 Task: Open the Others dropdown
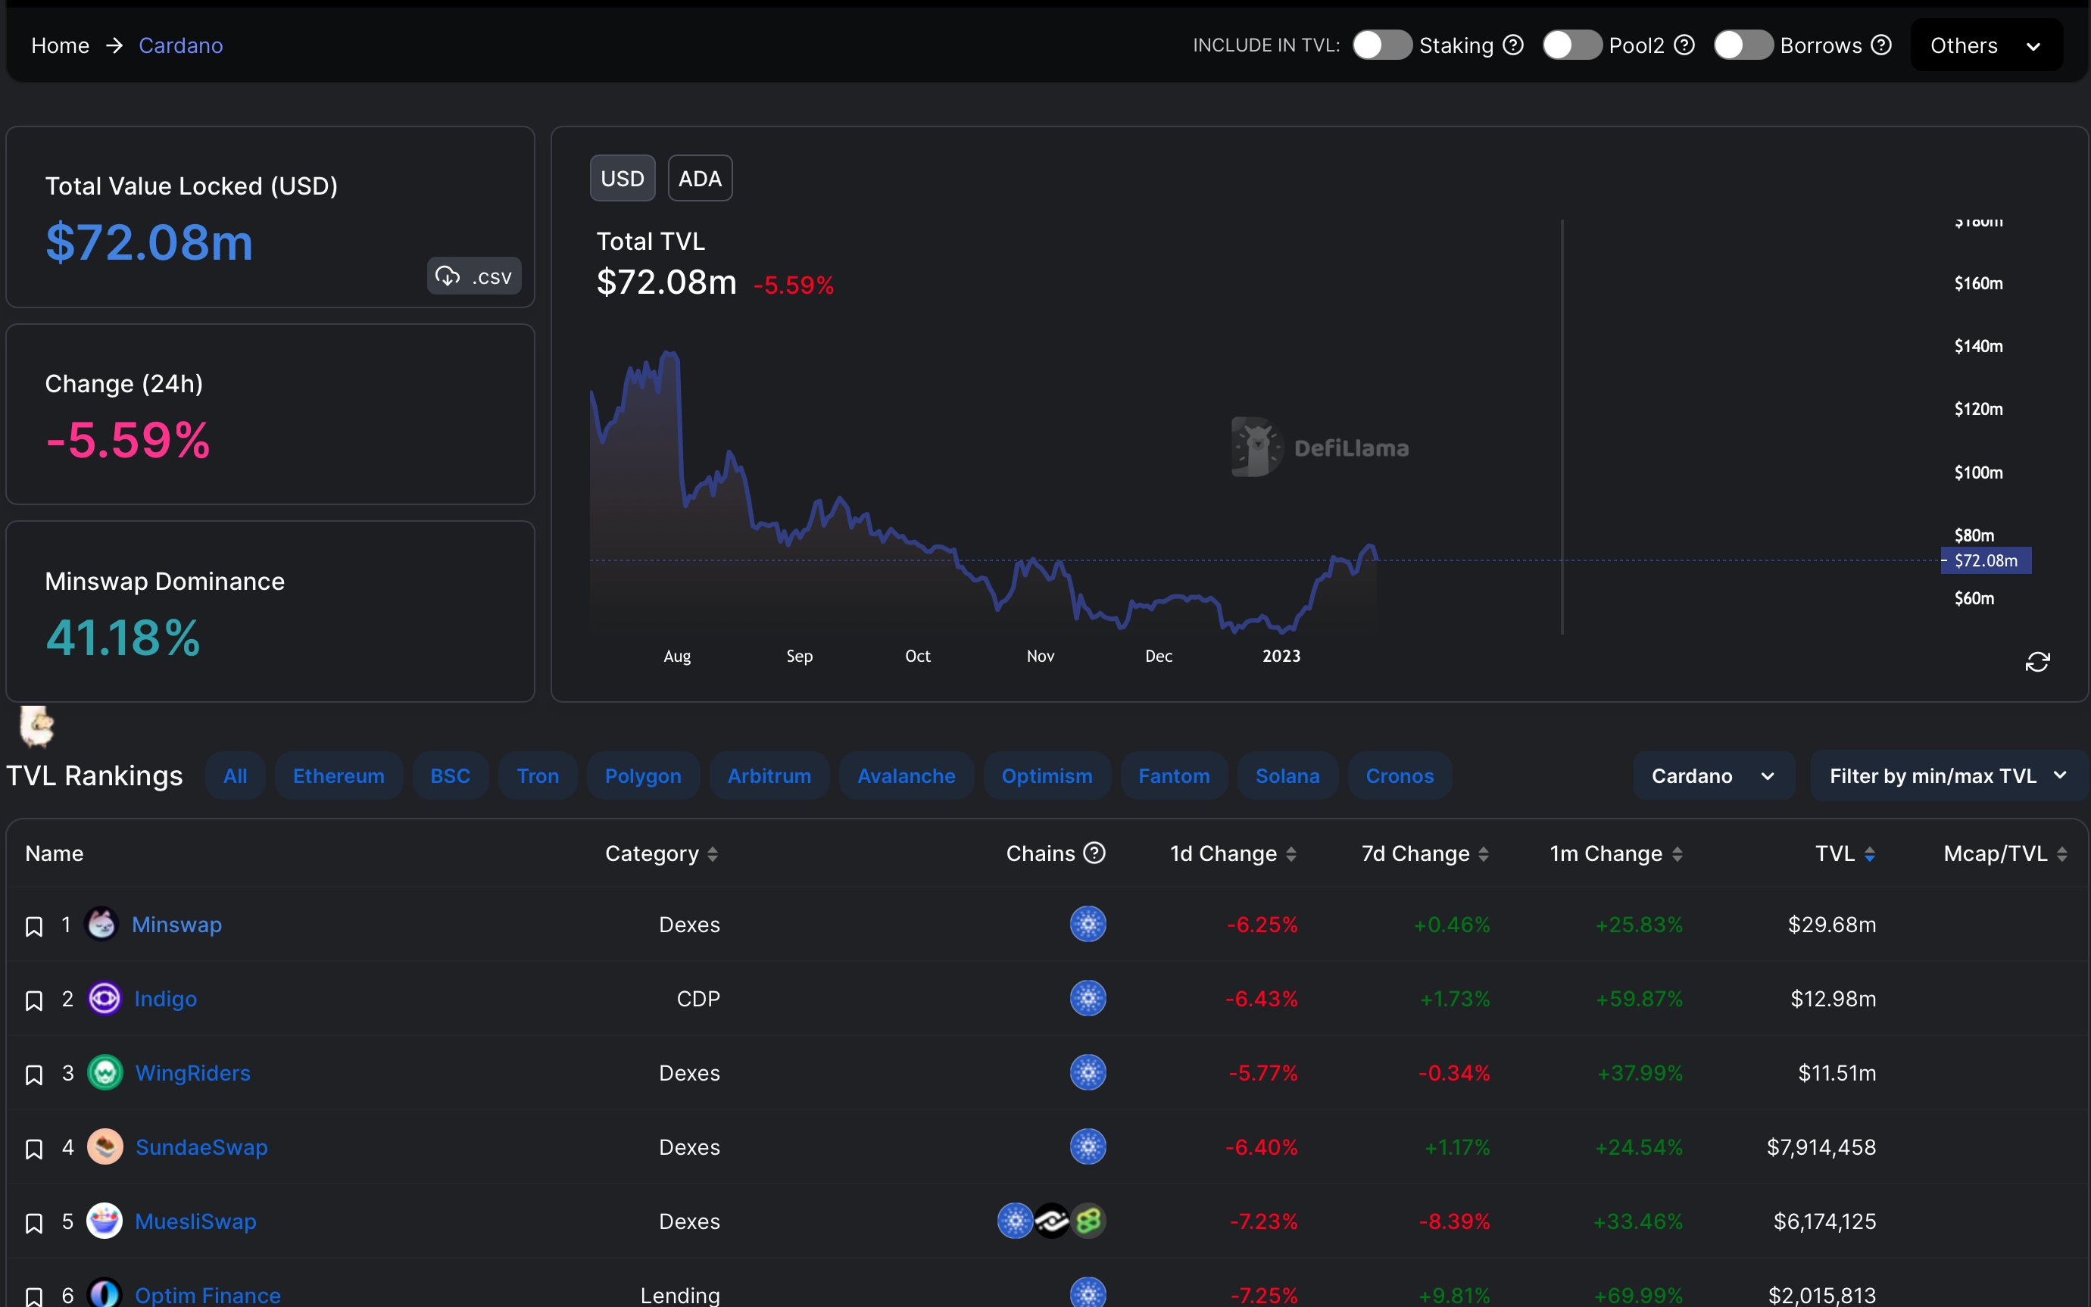pyautogui.click(x=1986, y=45)
